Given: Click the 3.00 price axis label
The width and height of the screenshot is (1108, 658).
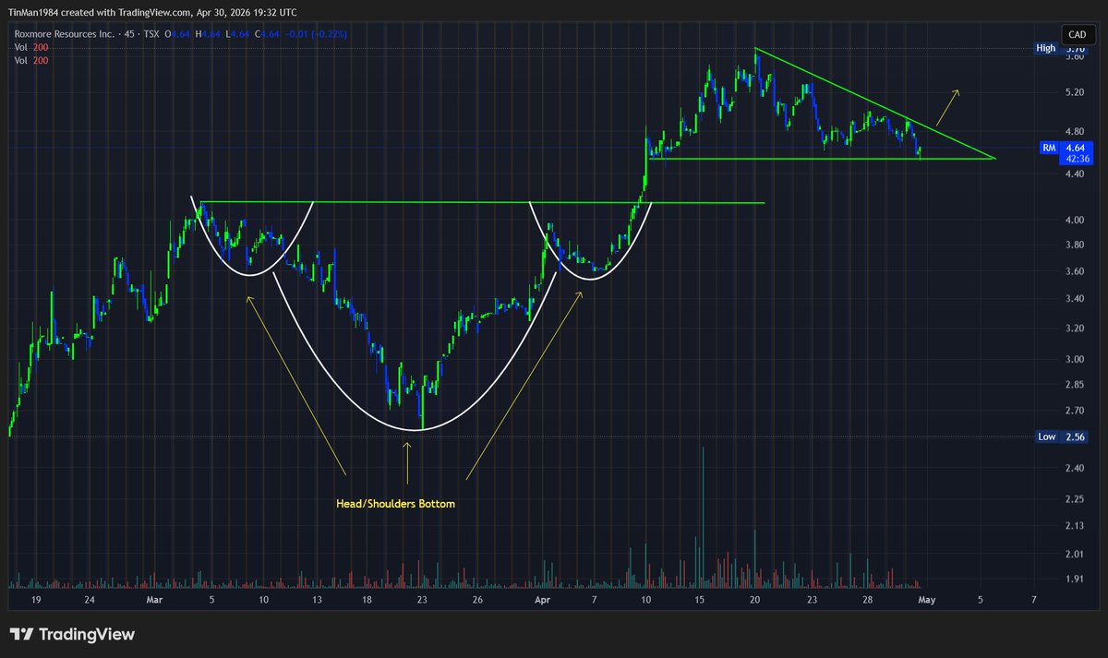Looking at the screenshot, I should pyautogui.click(x=1076, y=360).
